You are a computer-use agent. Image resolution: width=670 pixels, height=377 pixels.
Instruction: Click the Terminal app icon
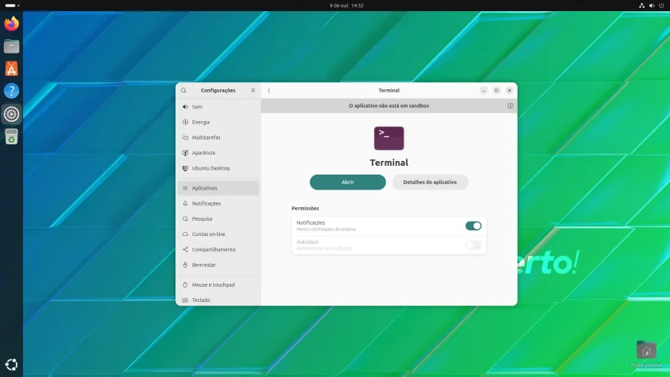tap(389, 139)
